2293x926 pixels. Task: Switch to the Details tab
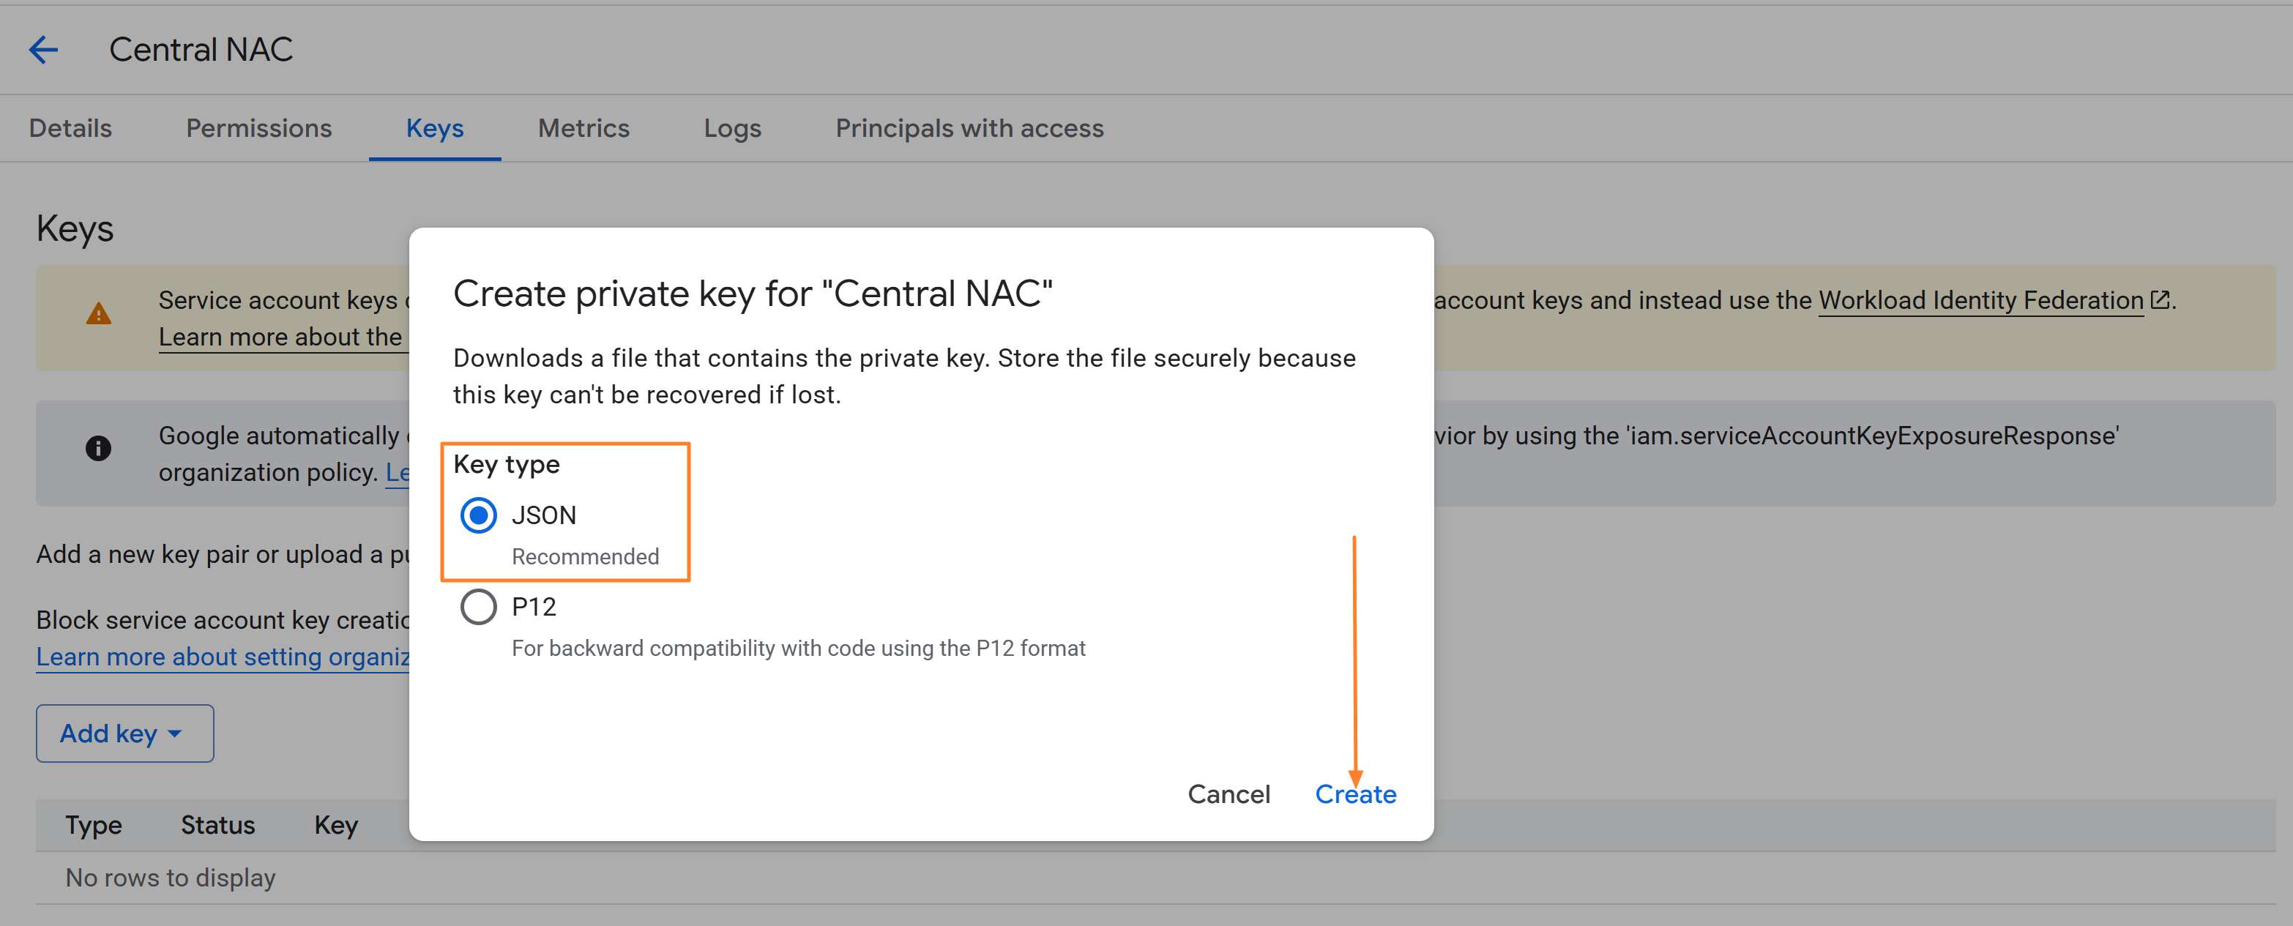pos(70,128)
